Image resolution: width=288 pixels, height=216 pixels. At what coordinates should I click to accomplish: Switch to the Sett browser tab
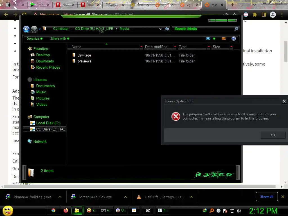click(x=139, y=5)
